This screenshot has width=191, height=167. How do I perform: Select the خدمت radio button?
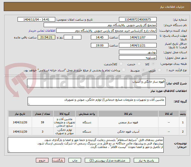[x=139, y=64]
